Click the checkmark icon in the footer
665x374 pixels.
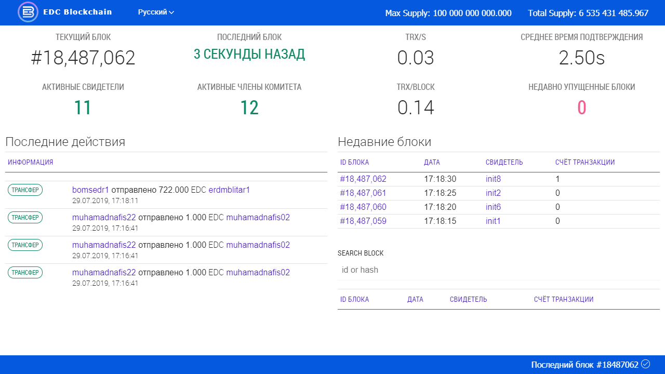[646, 364]
